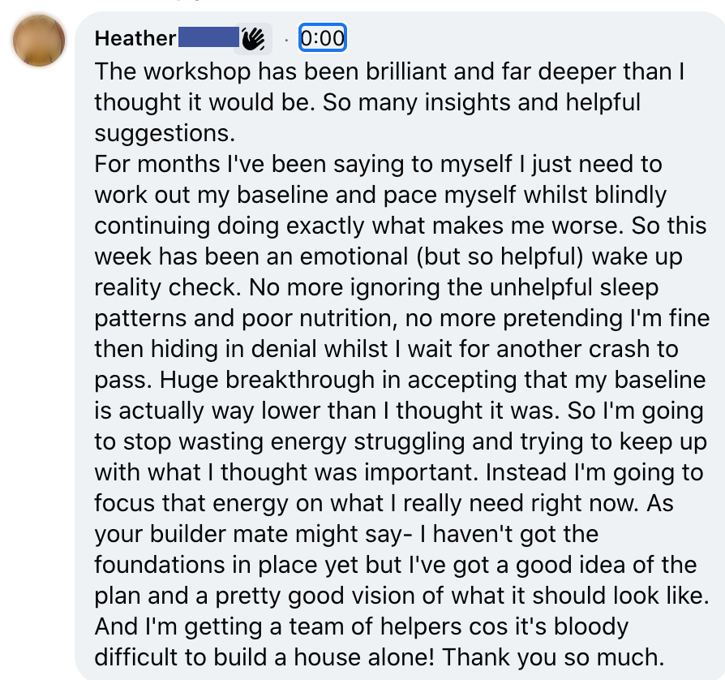Click the dot separator before the timestamp
This screenshot has width=725, height=680.
click(x=286, y=41)
